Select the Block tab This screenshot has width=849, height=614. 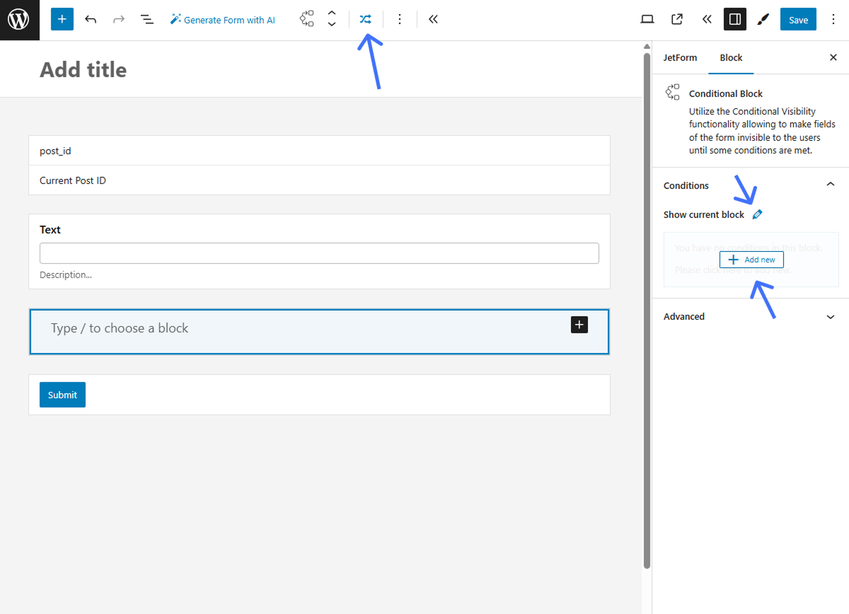(731, 57)
